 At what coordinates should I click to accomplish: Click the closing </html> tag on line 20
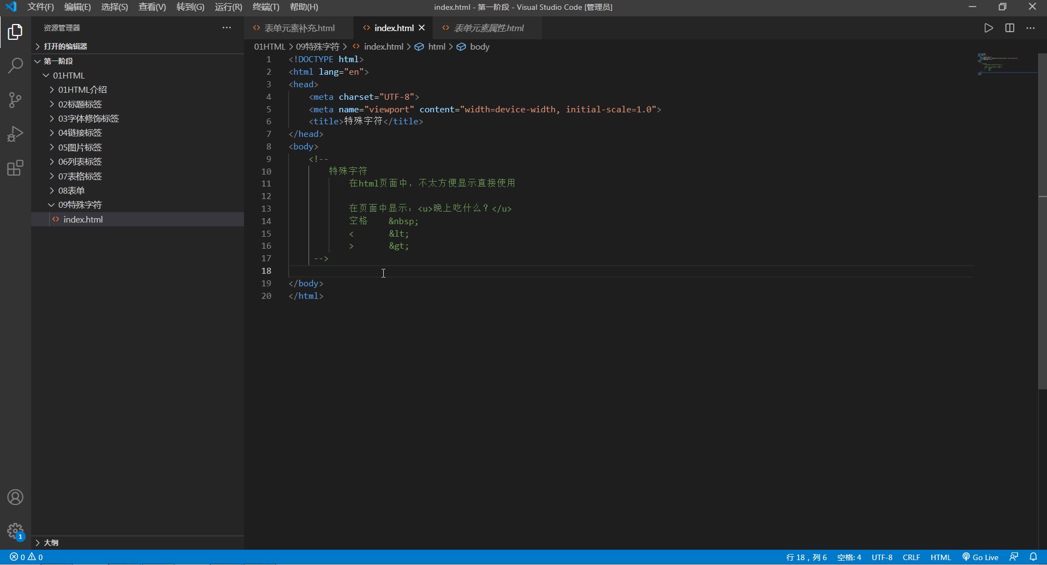click(306, 296)
